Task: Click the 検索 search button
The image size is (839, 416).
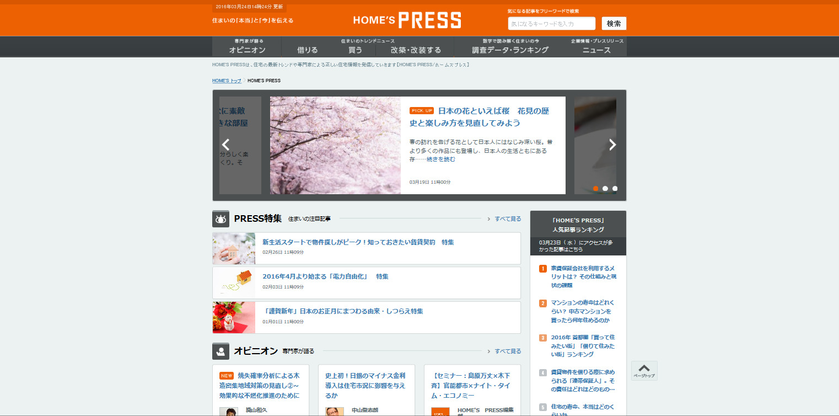Action: click(x=614, y=24)
